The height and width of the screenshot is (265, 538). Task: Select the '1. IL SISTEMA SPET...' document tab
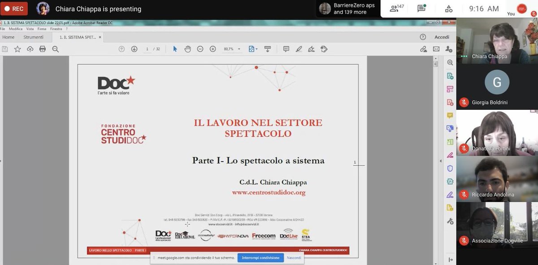(77, 37)
